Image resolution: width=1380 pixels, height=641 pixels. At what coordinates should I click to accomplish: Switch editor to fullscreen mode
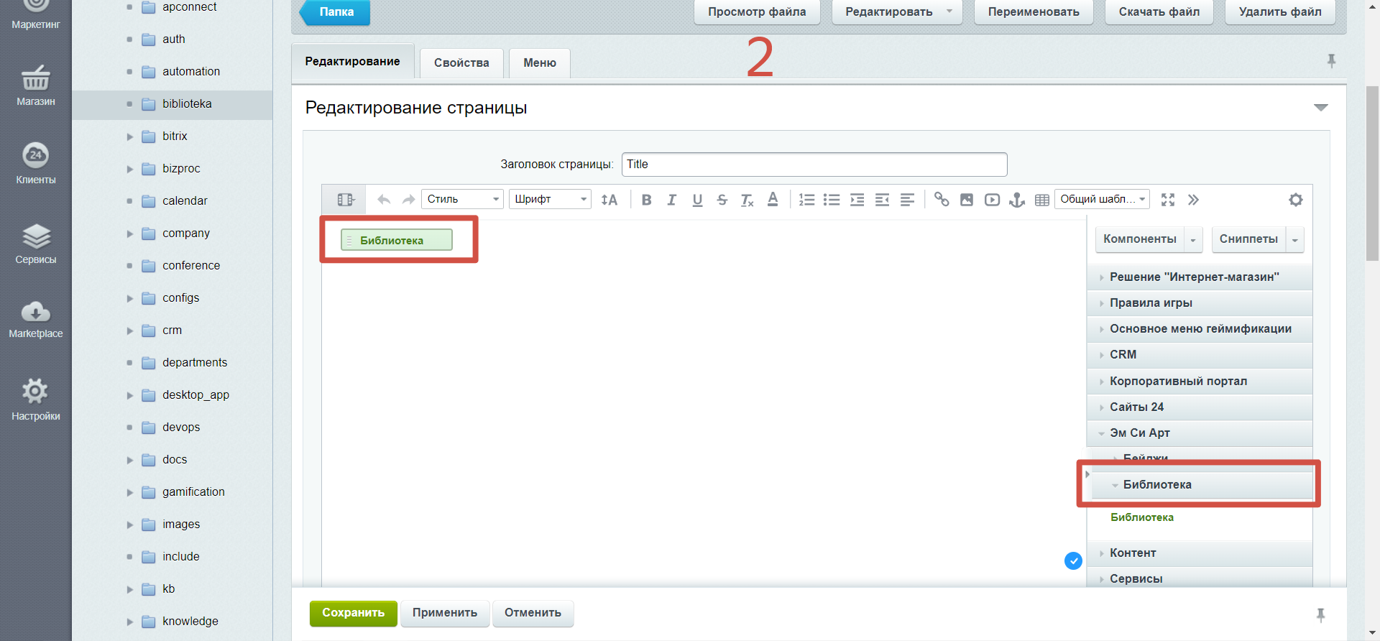pyautogui.click(x=1168, y=200)
